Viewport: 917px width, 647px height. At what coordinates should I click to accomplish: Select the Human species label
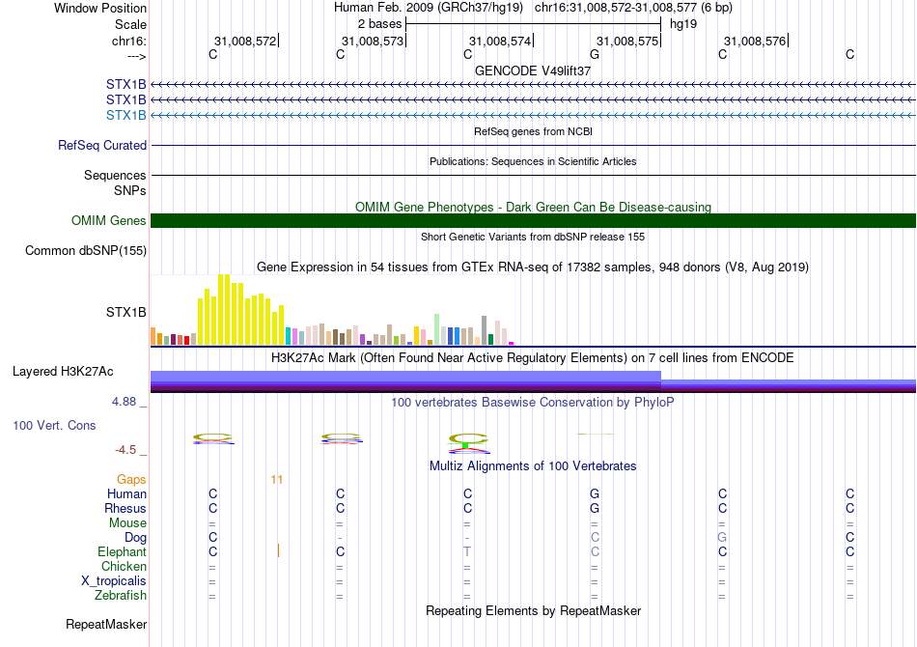[x=126, y=494]
